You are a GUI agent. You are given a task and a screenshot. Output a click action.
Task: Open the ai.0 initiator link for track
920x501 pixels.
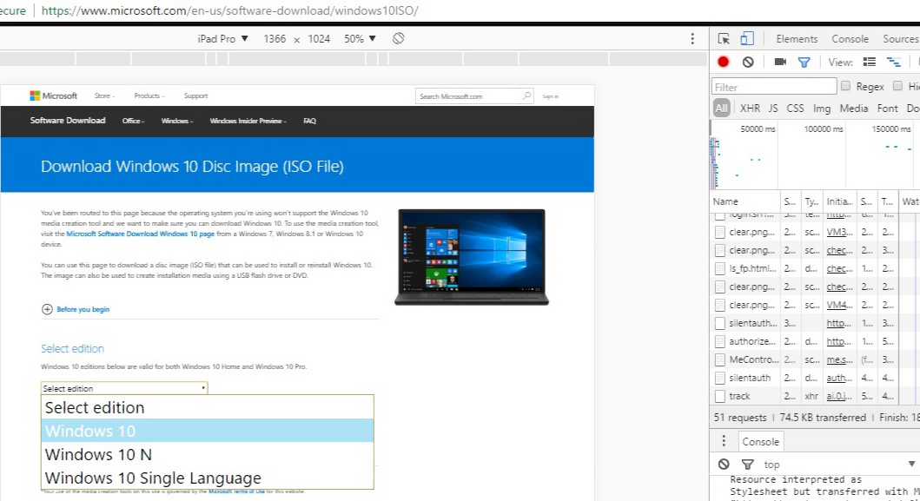(839, 396)
